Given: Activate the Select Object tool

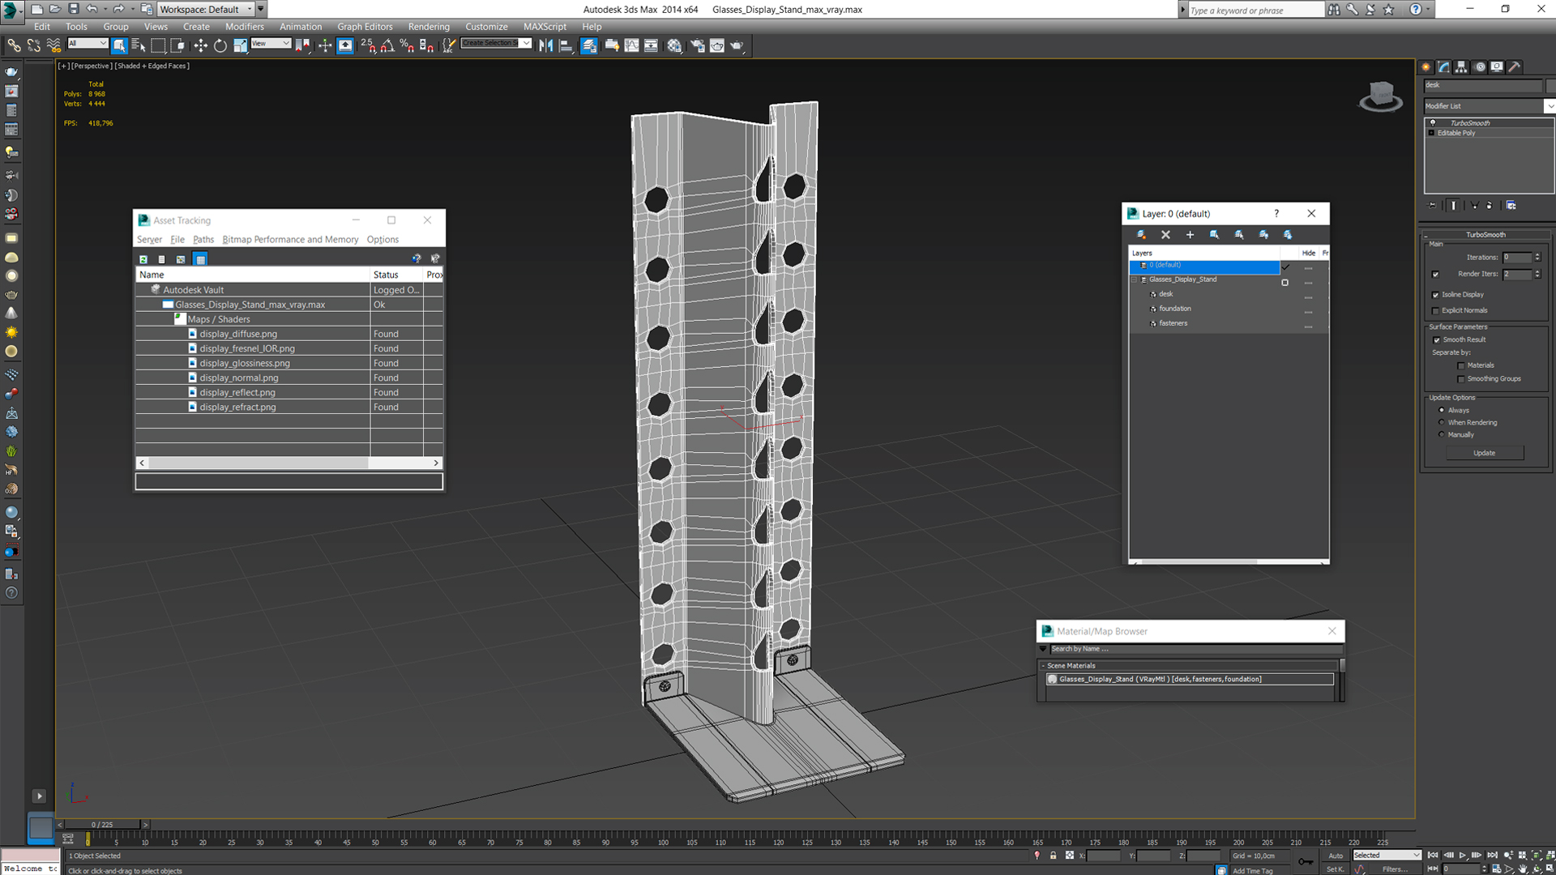Looking at the screenshot, I should (119, 46).
